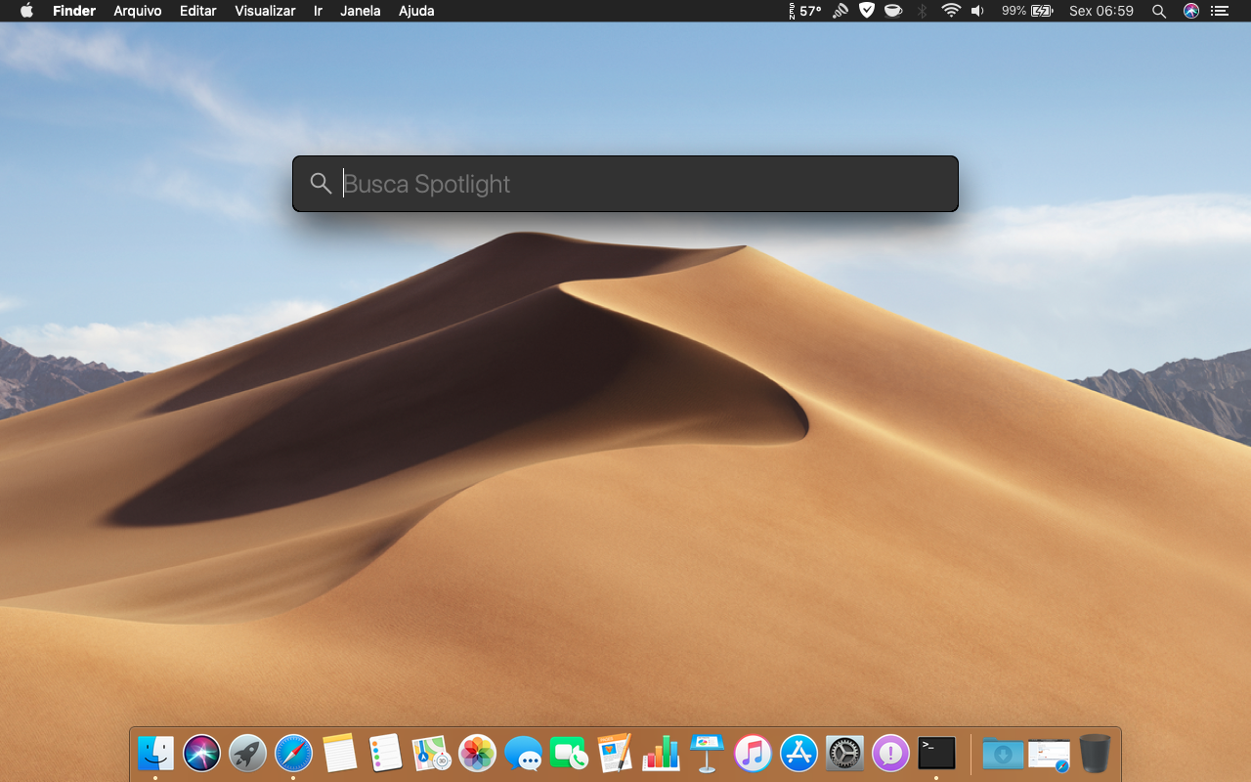Open the Trash in the Dock
This screenshot has height=782, width=1251.
pyautogui.click(x=1095, y=753)
